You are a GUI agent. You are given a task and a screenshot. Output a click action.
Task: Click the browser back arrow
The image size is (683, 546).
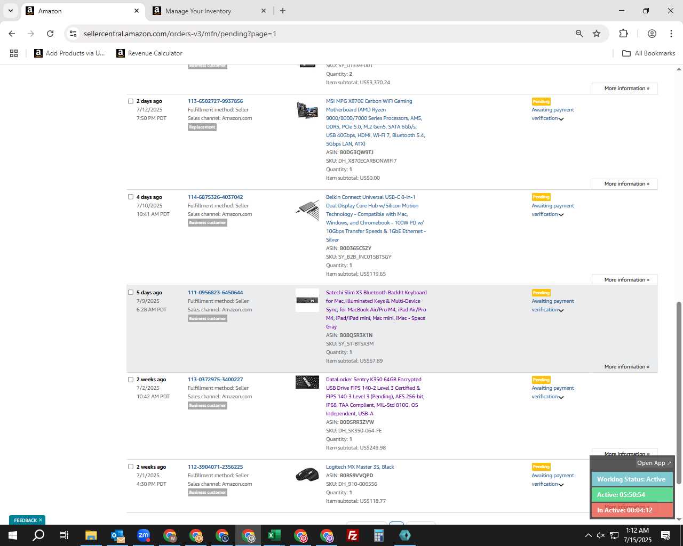[12, 34]
